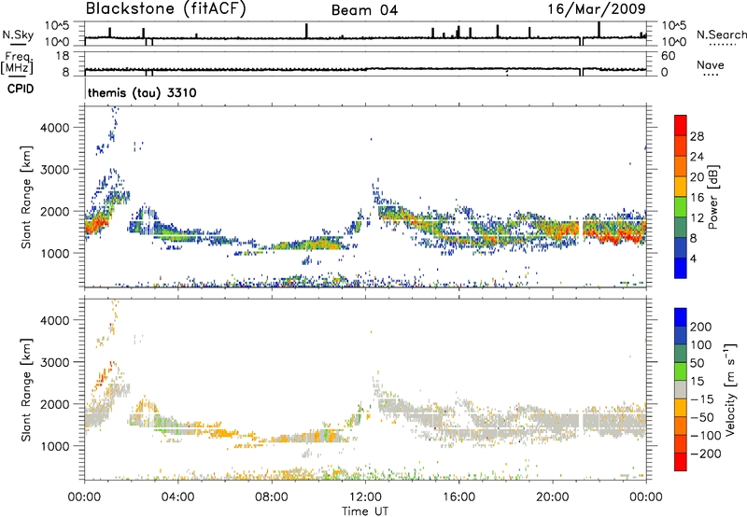Click the velocity panel '3000' range tick label
The width and height of the screenshot is (747, 517).
(54, 362)
